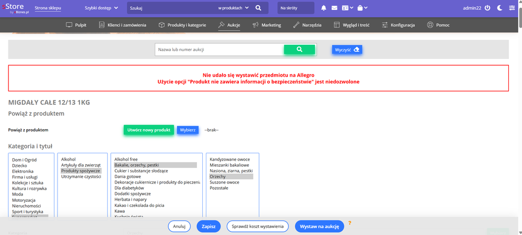This screenshot has height=235, width=522.
Task: Click the Wybierz button
Action: point(188,130)
